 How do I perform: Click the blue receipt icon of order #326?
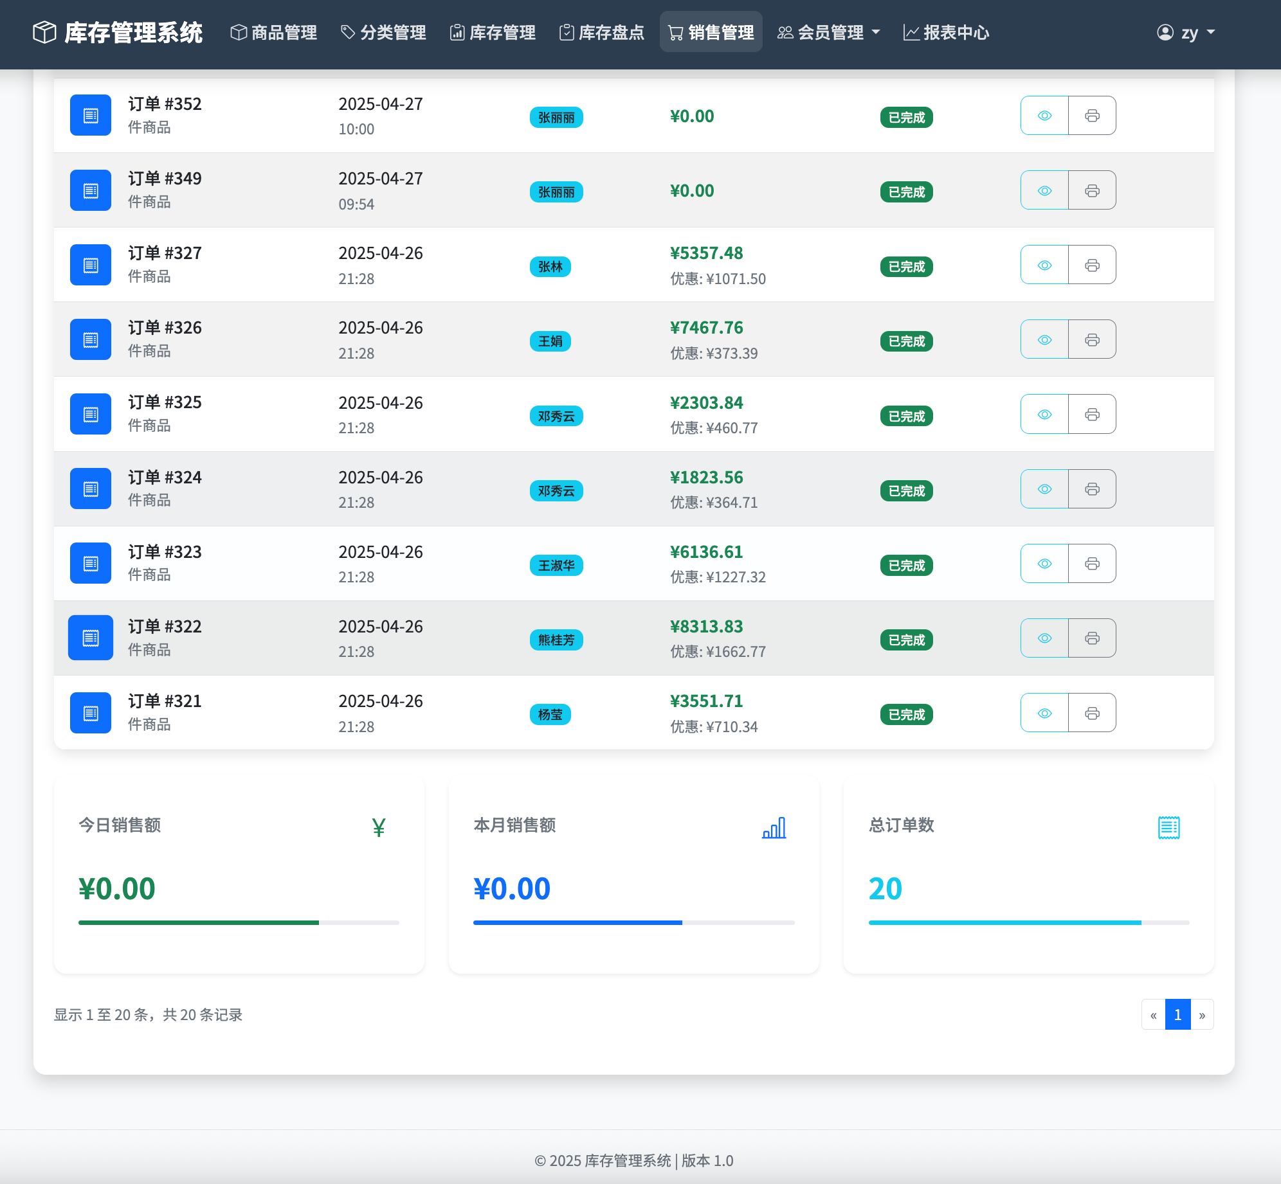point(91,339)
